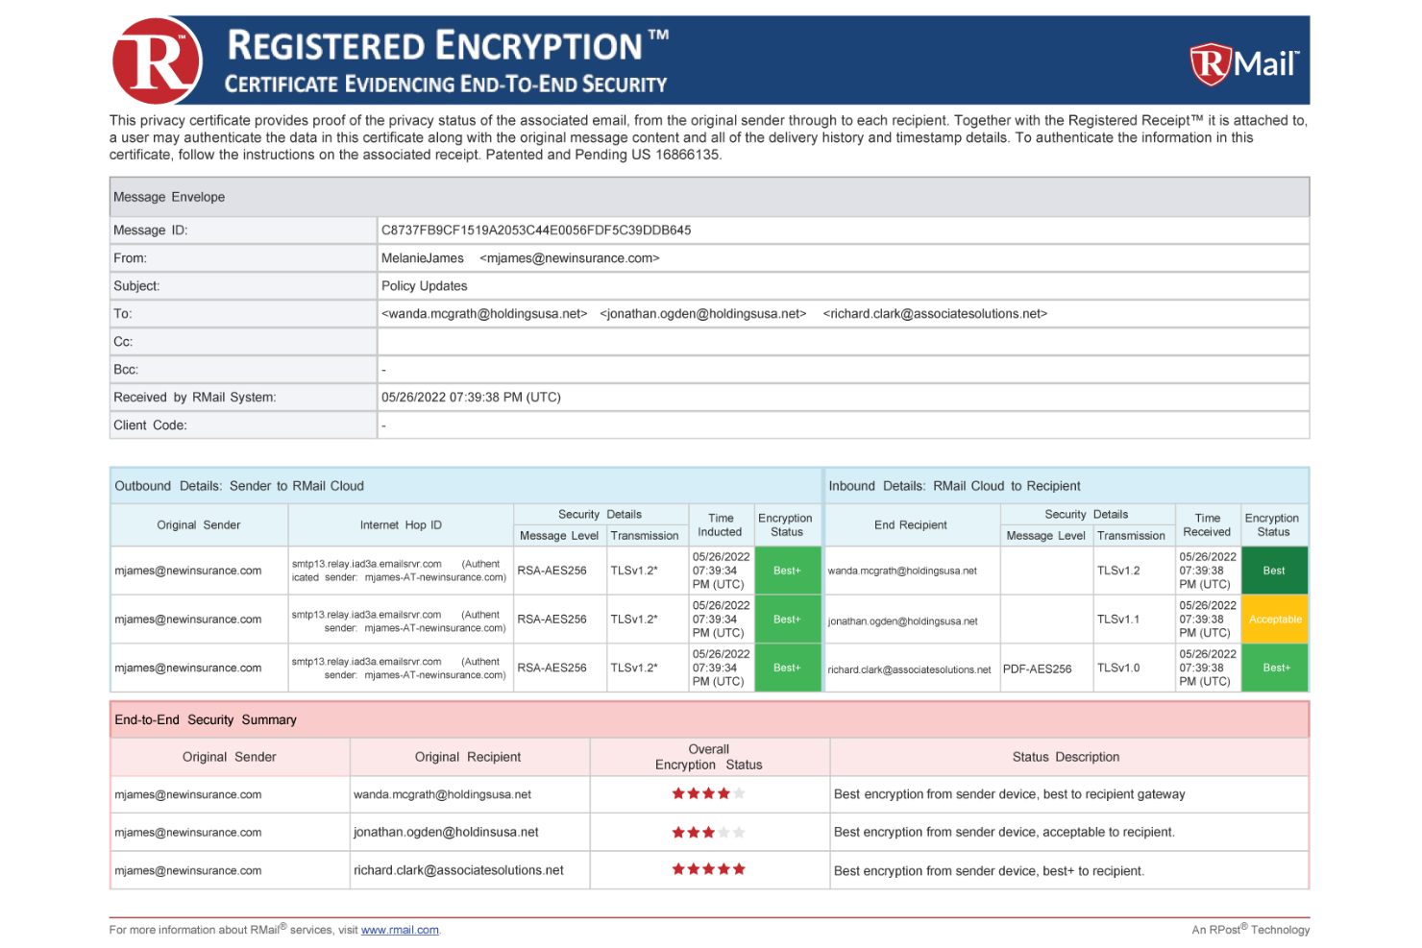The width and height of the screenshot is (1422, 948).
Task: Click the End-to-End Security Summary header
Action: [x=709, y=719]
